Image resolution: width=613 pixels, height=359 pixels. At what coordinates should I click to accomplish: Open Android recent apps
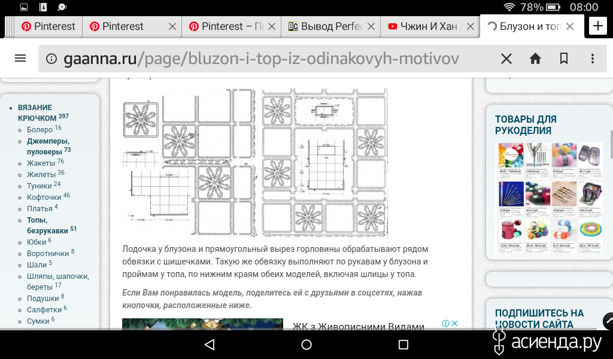pyautogui.click(x=403, y=344)
